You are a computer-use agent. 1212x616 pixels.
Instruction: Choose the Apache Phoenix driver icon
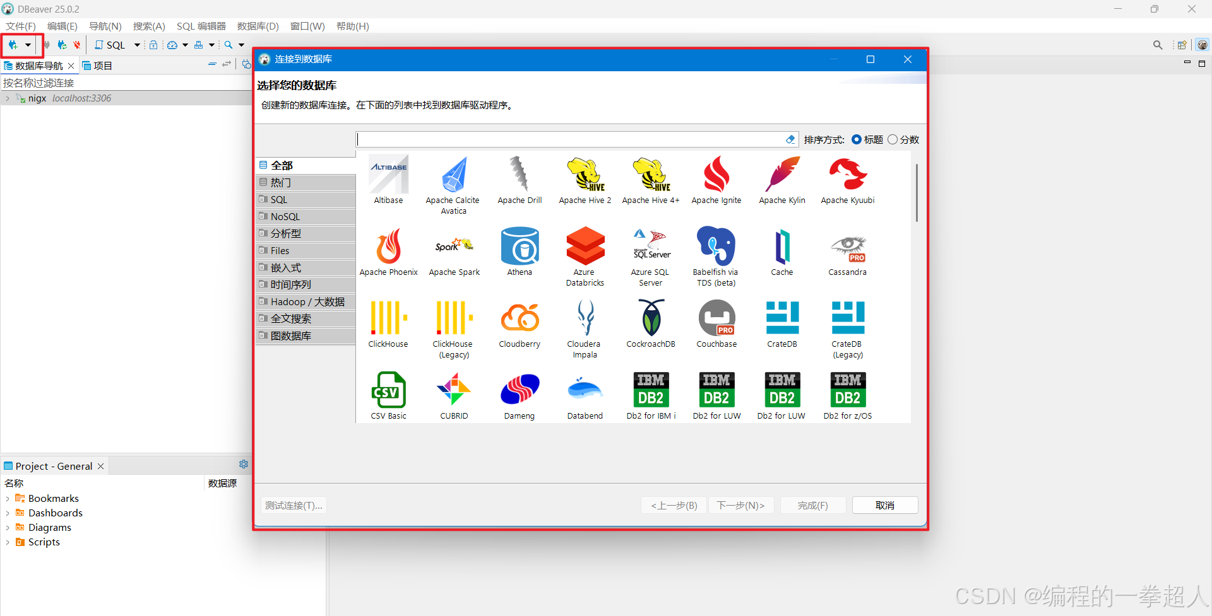coord(388,246)
